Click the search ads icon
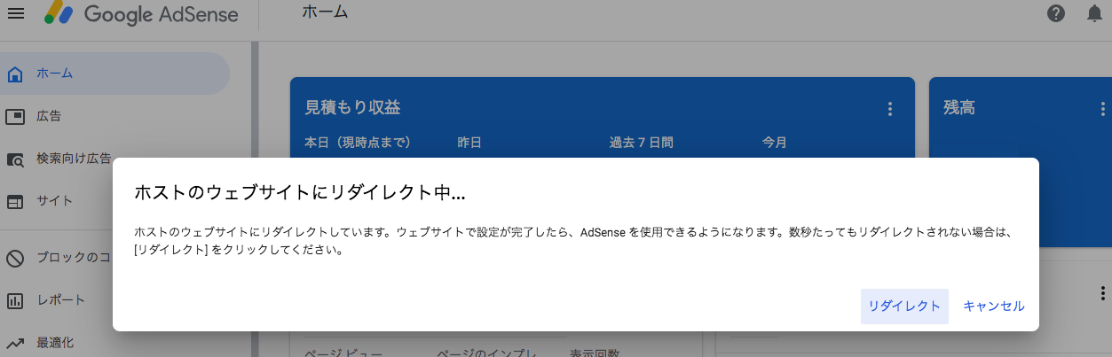 (15, 159)
